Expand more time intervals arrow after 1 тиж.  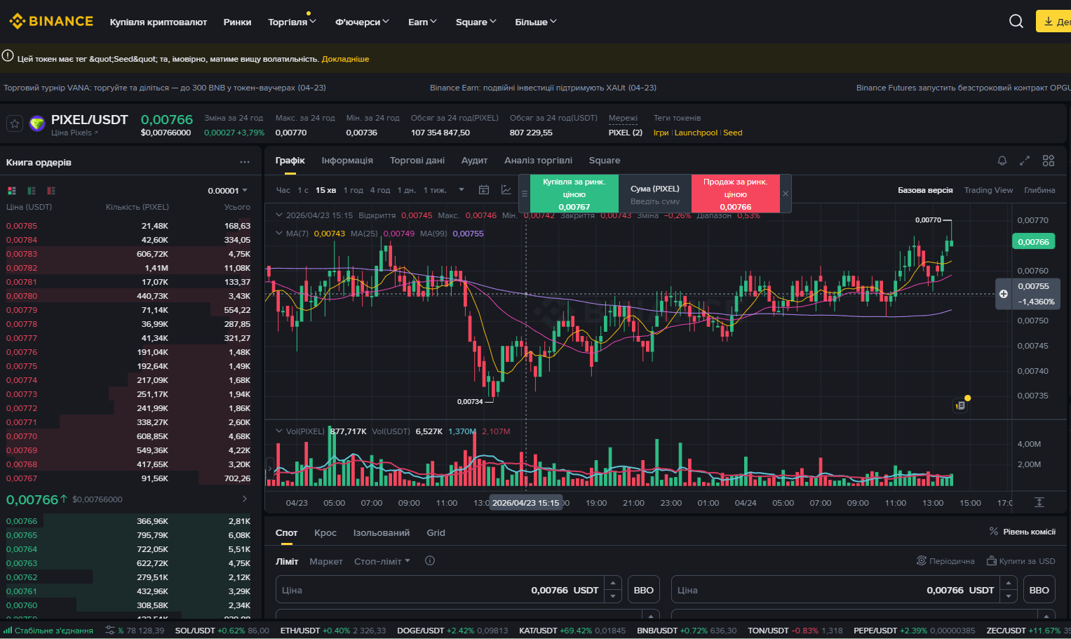click(x=462, y=190)
